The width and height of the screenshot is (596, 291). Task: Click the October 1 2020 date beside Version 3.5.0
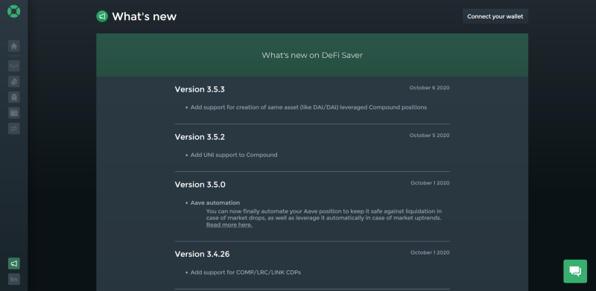coord(430,183)
